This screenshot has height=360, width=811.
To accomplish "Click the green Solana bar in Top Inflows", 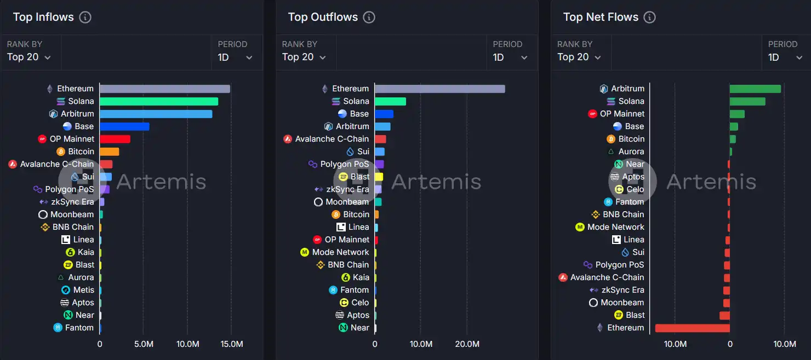I will pos(159,101).
